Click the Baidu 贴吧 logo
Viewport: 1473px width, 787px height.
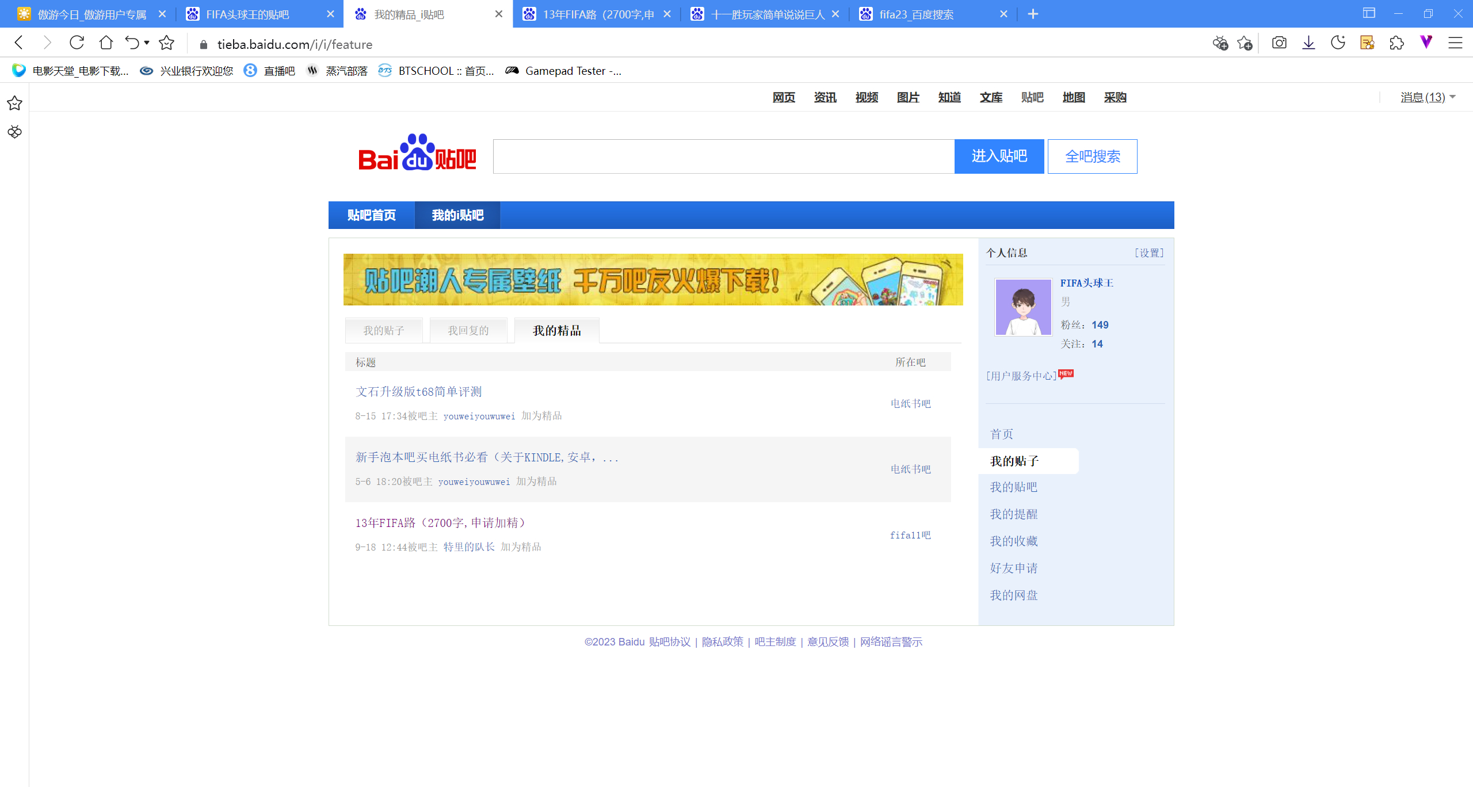(417, 153)
